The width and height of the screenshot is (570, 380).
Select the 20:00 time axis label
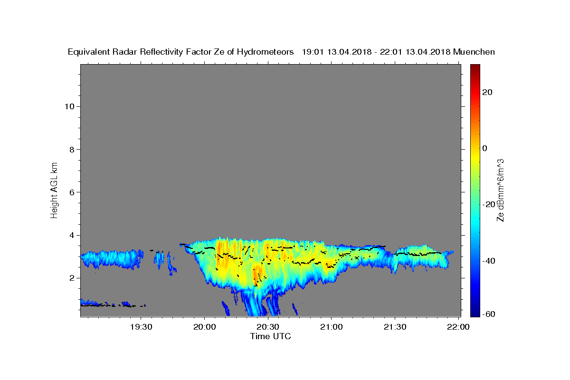tap(205, 327)
